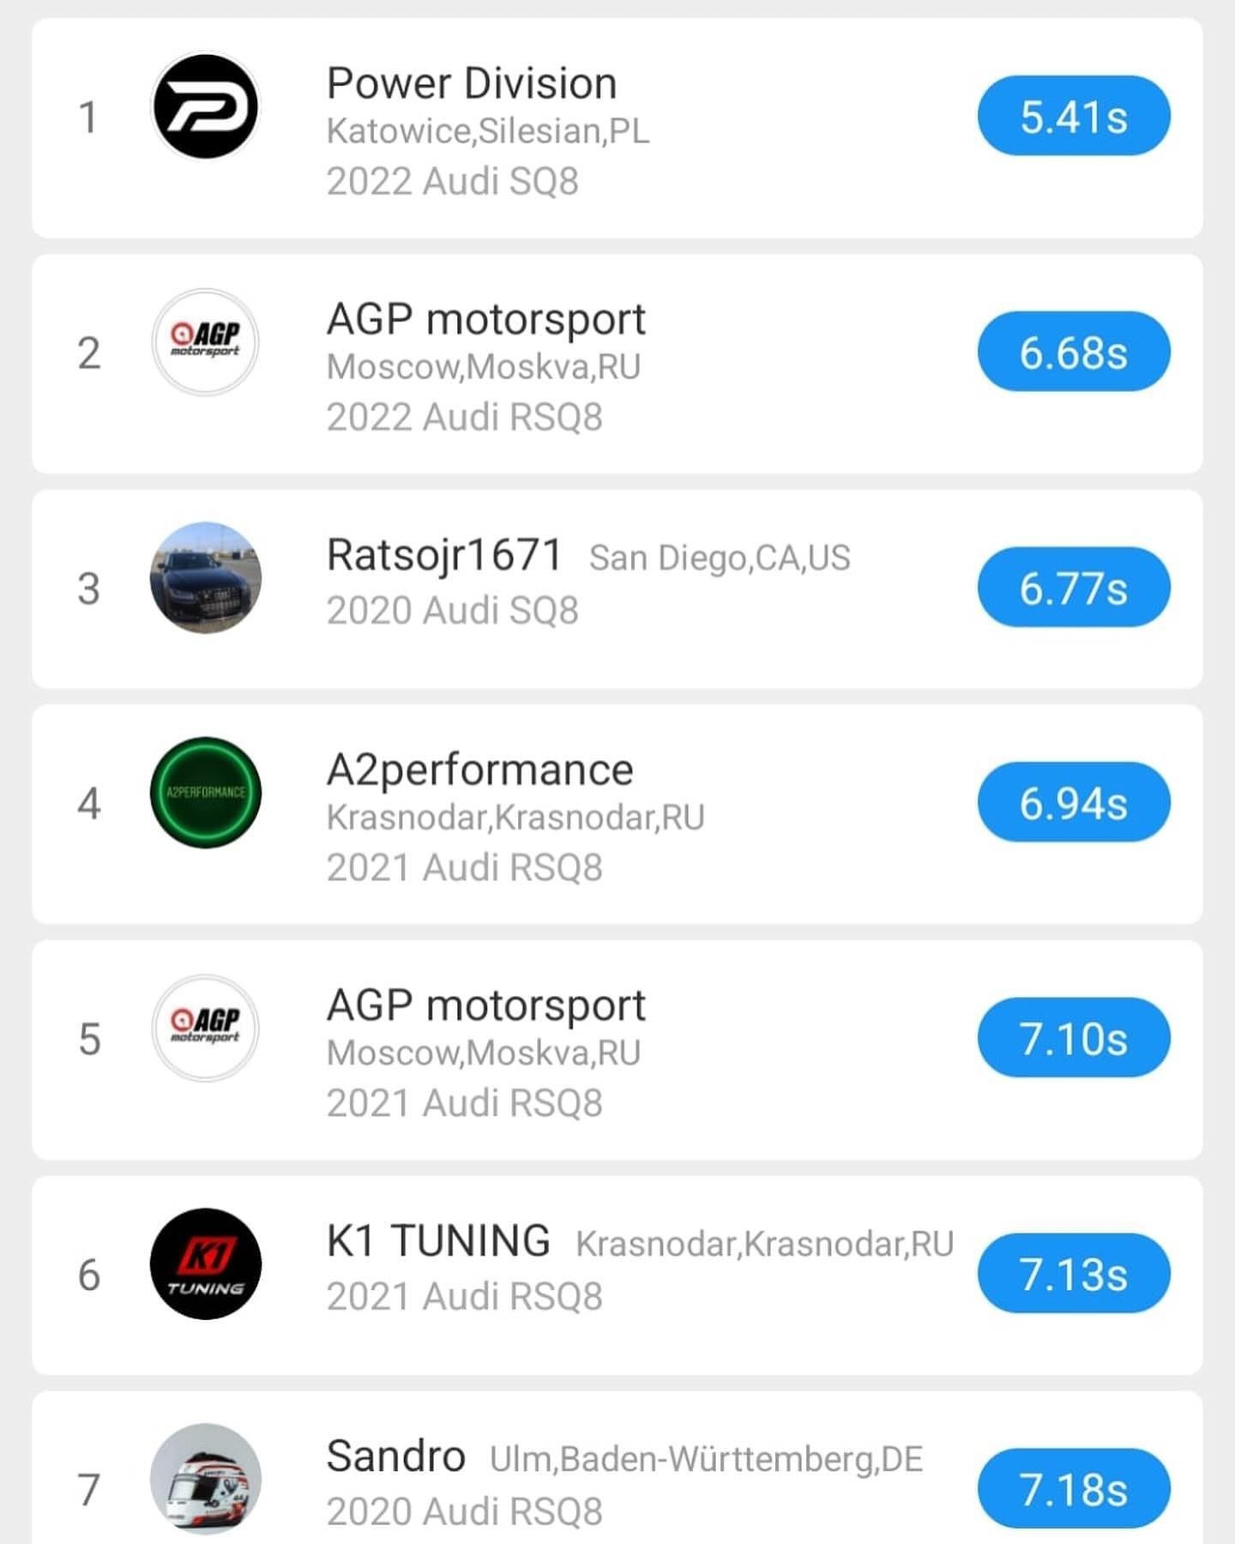The height and width of the screenshot is (1544, 1235).
Task: Open the 6.94s time badge
Action: [x=1073, y=802]
